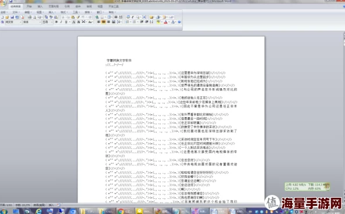Open the 文件 classic menu
The width and height of the screenshot is (345, 214).
(16, 12)
